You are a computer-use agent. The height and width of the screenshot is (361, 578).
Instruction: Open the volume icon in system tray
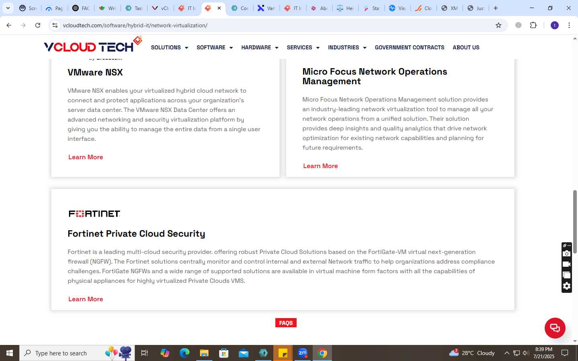[x=526, y=353]
